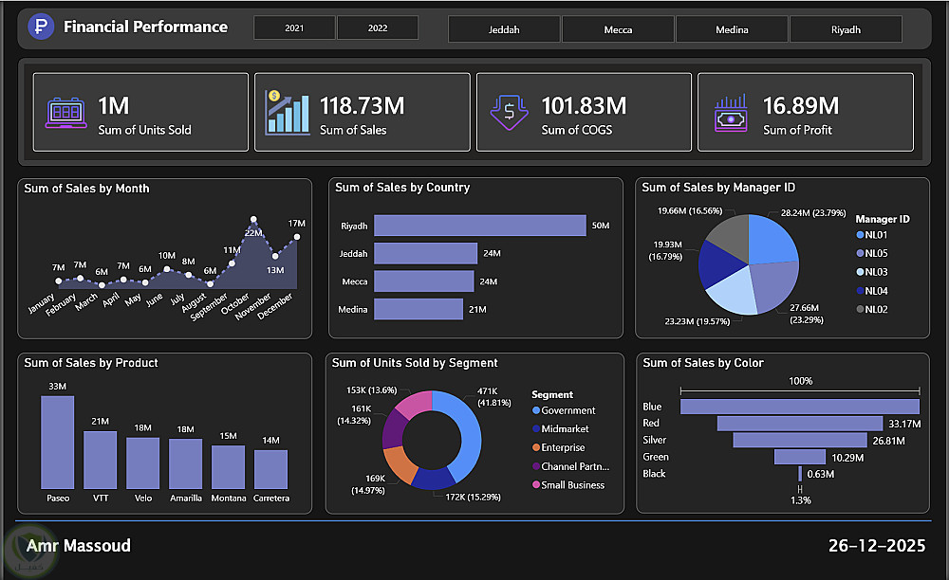Click the Units Sold calculator icon

coord(66,113)
